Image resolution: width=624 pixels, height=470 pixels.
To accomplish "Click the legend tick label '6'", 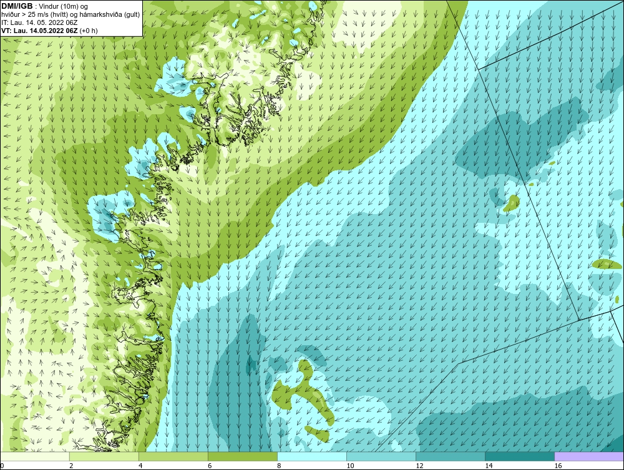I will pos(210,466).
